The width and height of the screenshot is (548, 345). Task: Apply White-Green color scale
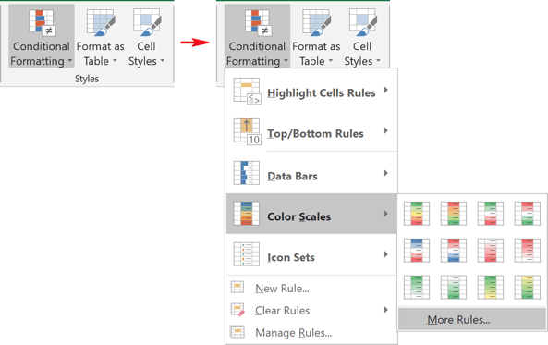coord(454,288)
